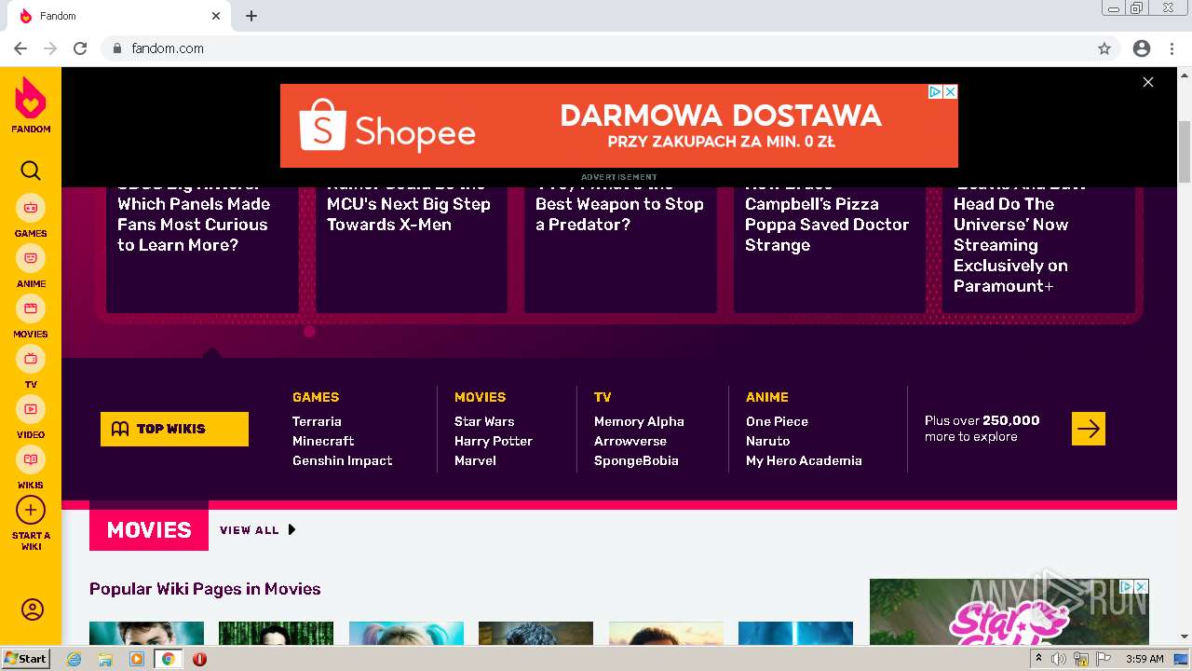Open the Genshin Impact wiki link

point(343,460)
